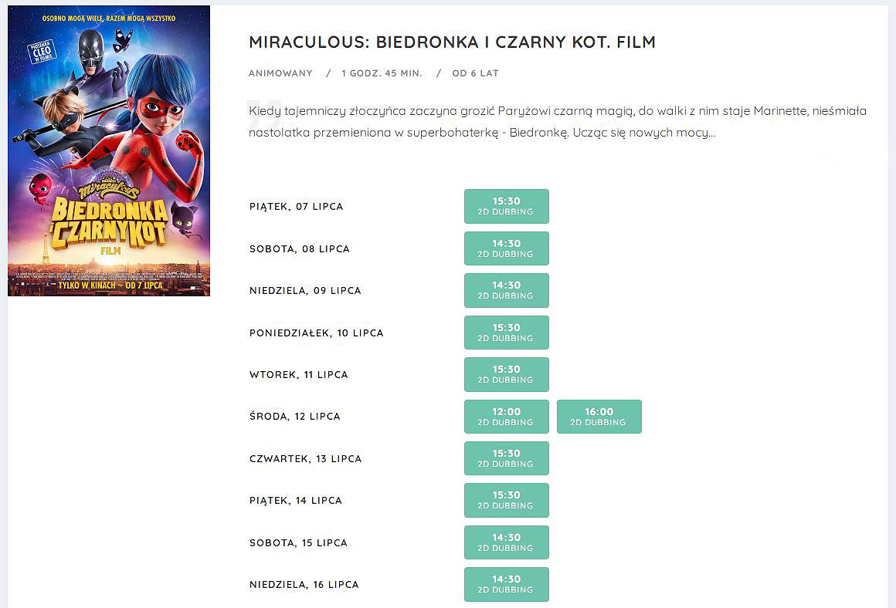The height and width of the screenshot is (608, 896).
Task: Select Friday 07 July 15:30 showing
Action: (506, 206)
